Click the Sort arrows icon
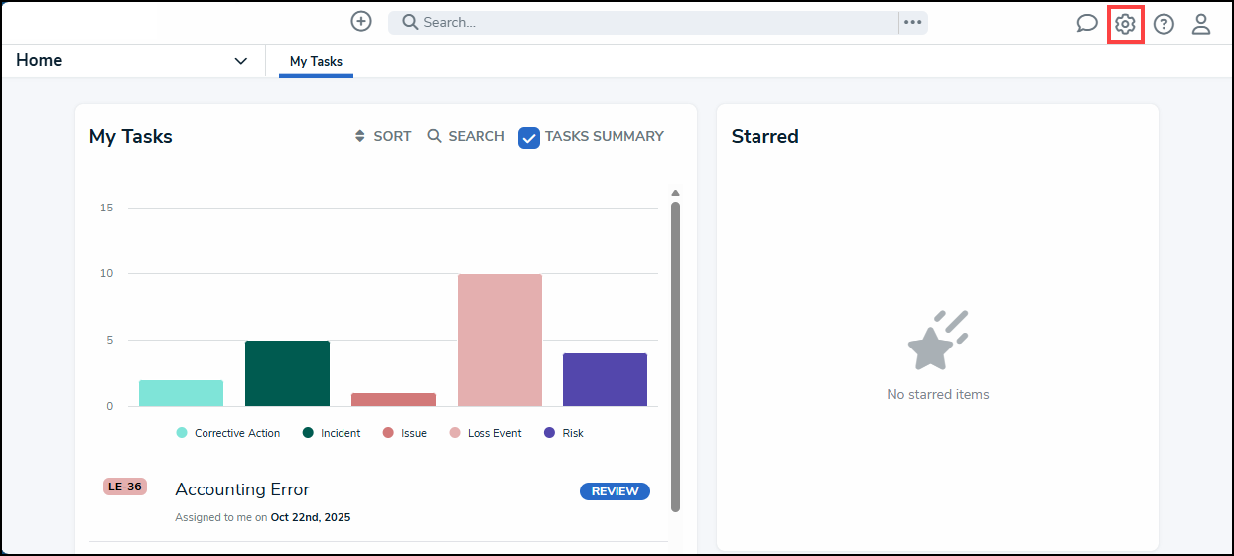Image resolution: width=1234 pixels, height=556 pixels. coord(360,136)
